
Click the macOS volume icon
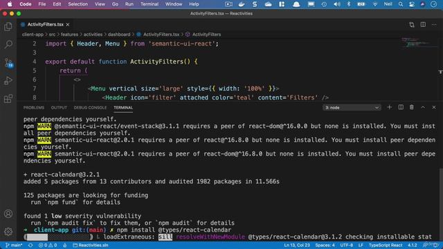click(336, 4)
